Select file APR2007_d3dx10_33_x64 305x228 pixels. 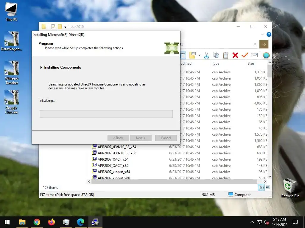(117, 147)
